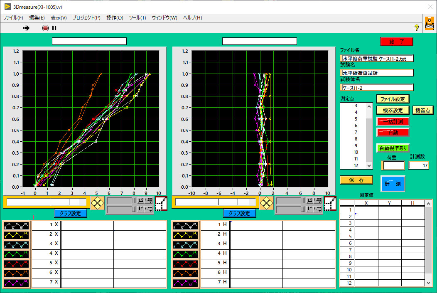Click the 荷重 input field
437x293 pixels.
[393, 165]
